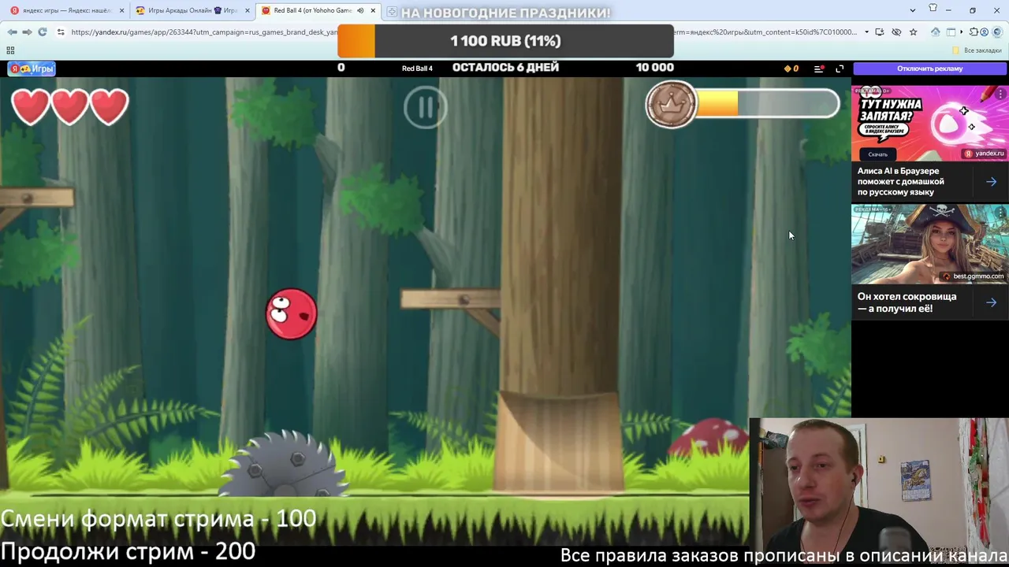Click the third red heart life
1009x567 pixels.
tap(110, 106)
